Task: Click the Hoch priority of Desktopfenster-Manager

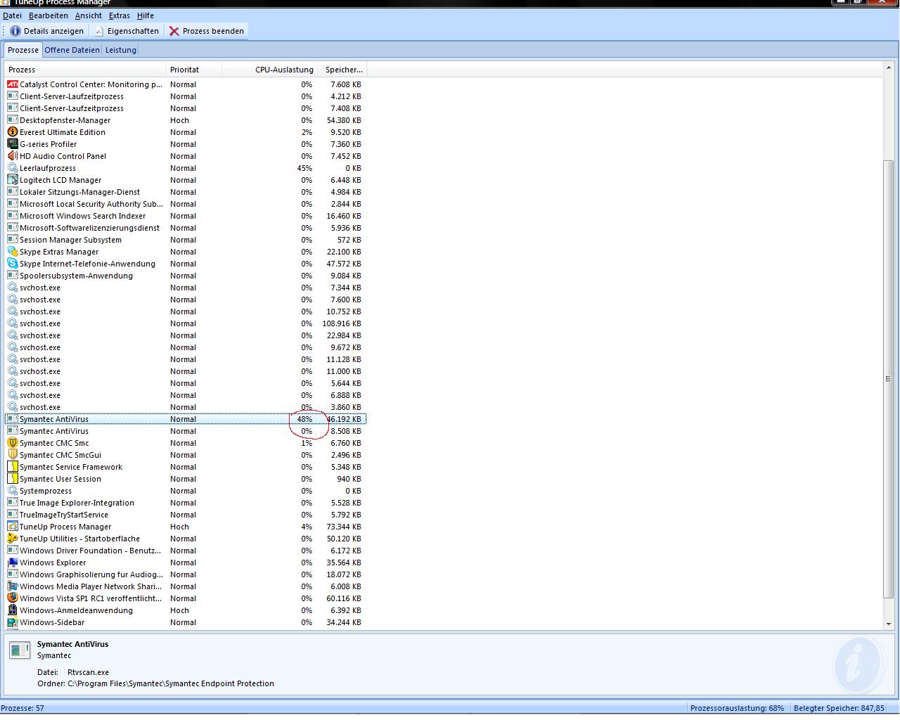Action: pyautogui.click(x=179, y=120)
